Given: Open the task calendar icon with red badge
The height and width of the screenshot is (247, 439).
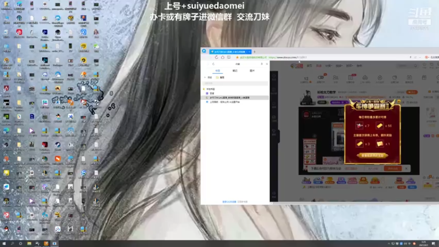Looking at the screenshot, I should [350, 78].
